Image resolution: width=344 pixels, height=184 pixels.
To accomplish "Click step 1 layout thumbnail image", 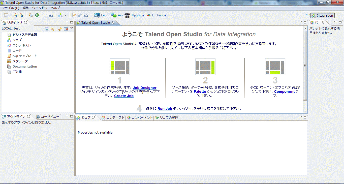I will (x=120, y=67).
